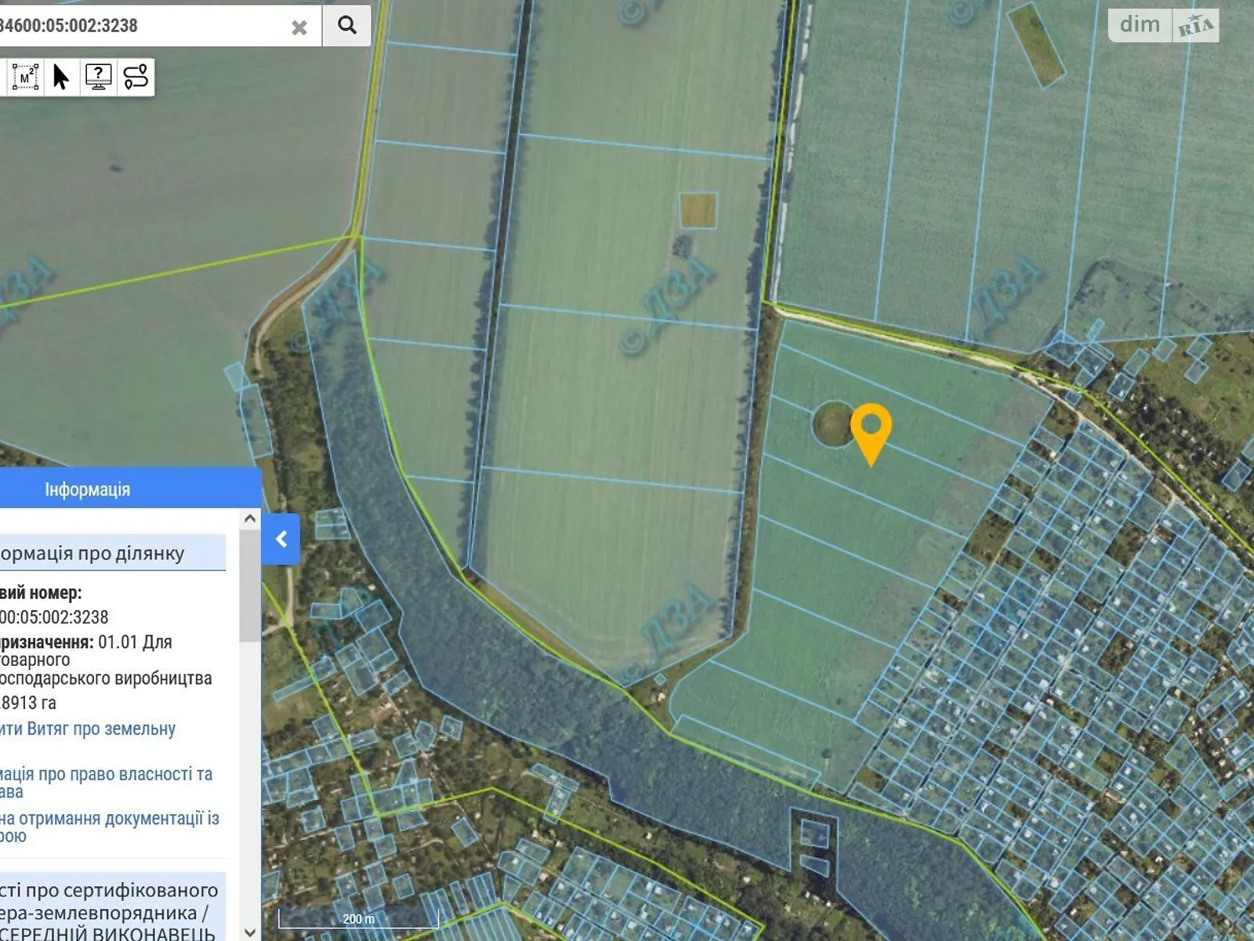Open the Інформація panel tab
The image size is (1254, 941).
(87, 489)
